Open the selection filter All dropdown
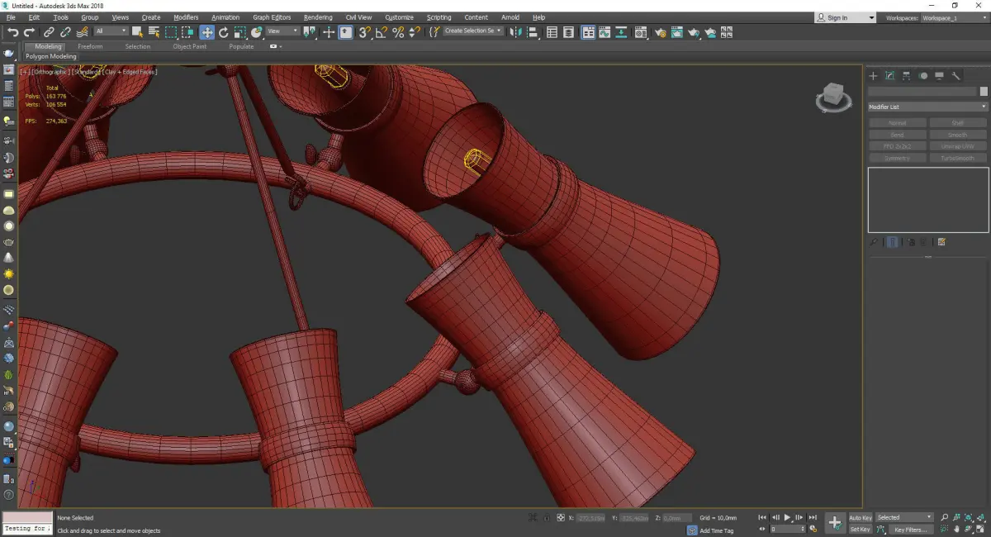The image size is (991, 537). point(111,31)
